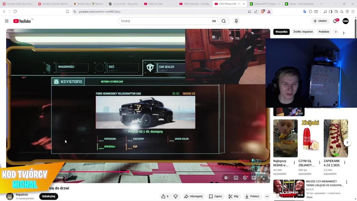Toggle autoplay switch in player
The width and height of the screenshot is (357, 201).
(x=226, y=178)
